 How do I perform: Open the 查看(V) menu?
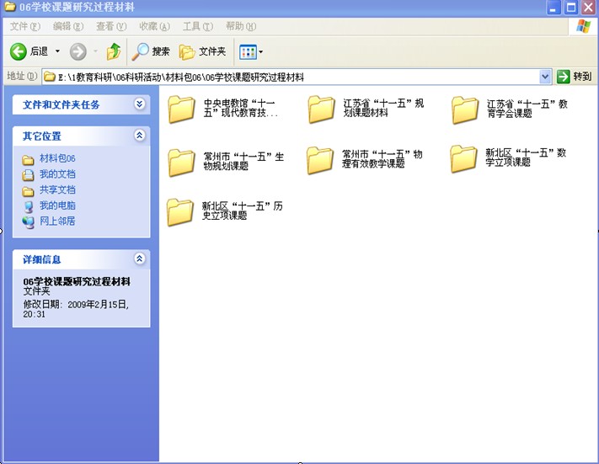[111, 26]
